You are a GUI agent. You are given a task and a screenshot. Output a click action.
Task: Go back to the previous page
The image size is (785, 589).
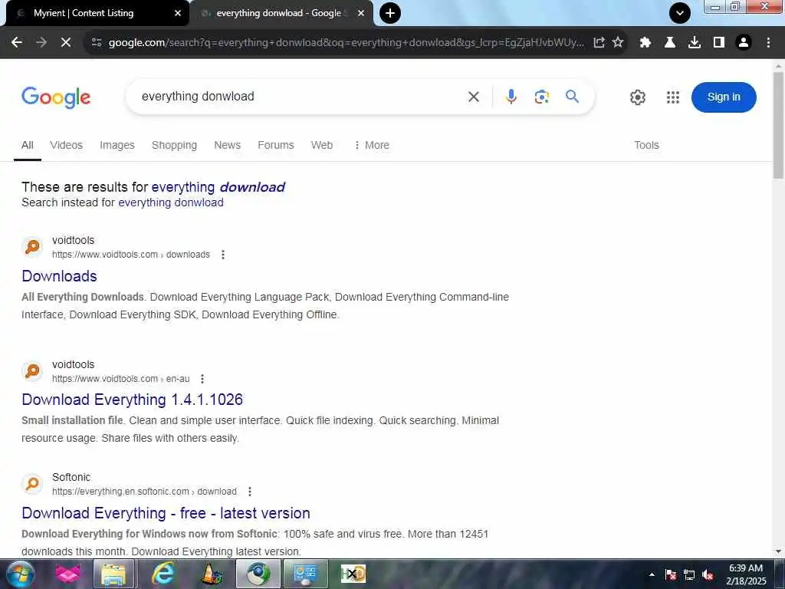[17, 43]
